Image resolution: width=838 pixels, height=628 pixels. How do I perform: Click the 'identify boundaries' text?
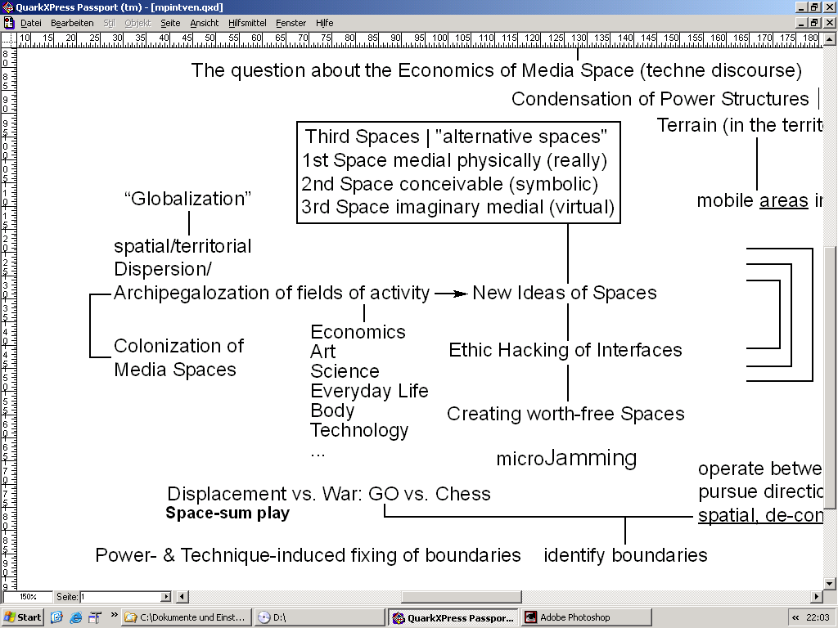[625, 555]
